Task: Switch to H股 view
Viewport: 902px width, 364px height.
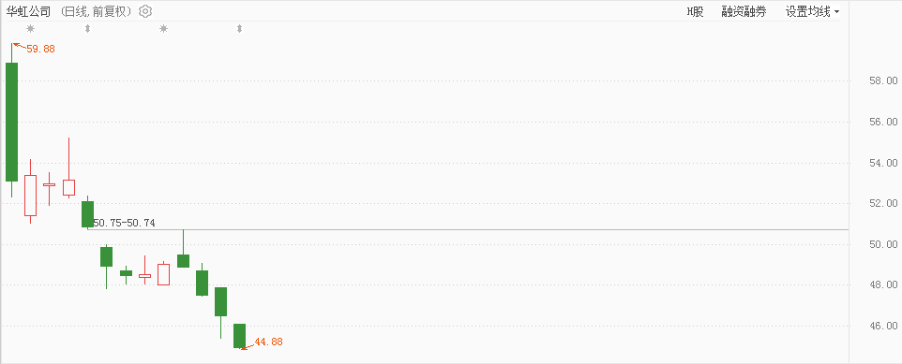Action: click(x=695, y=11)
